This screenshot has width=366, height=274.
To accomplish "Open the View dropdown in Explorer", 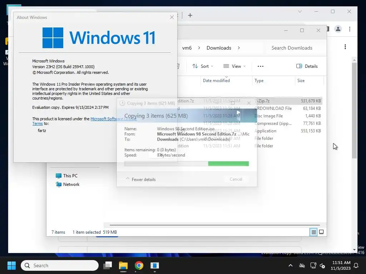I will 234,66.
